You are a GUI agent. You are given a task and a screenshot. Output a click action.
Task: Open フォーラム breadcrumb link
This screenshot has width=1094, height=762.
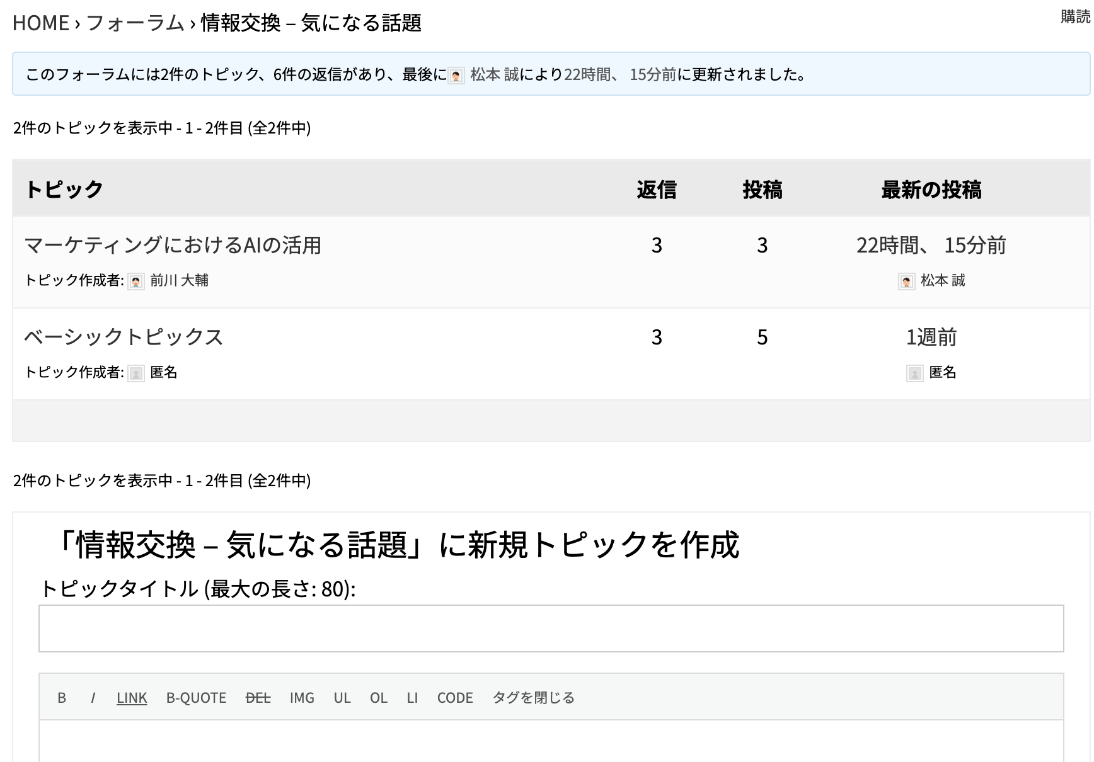135,23
